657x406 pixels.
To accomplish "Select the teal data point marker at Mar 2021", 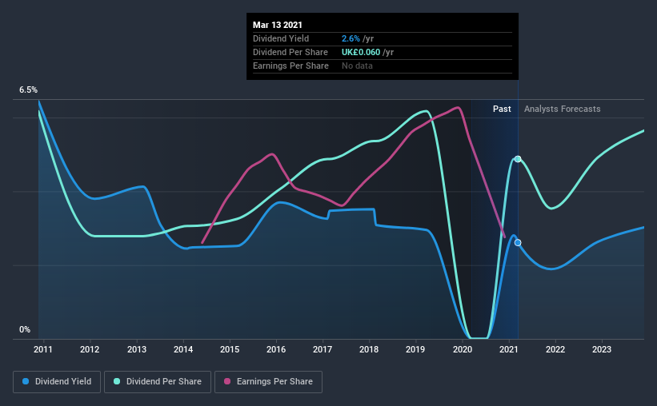I will (x=518, y=159).
